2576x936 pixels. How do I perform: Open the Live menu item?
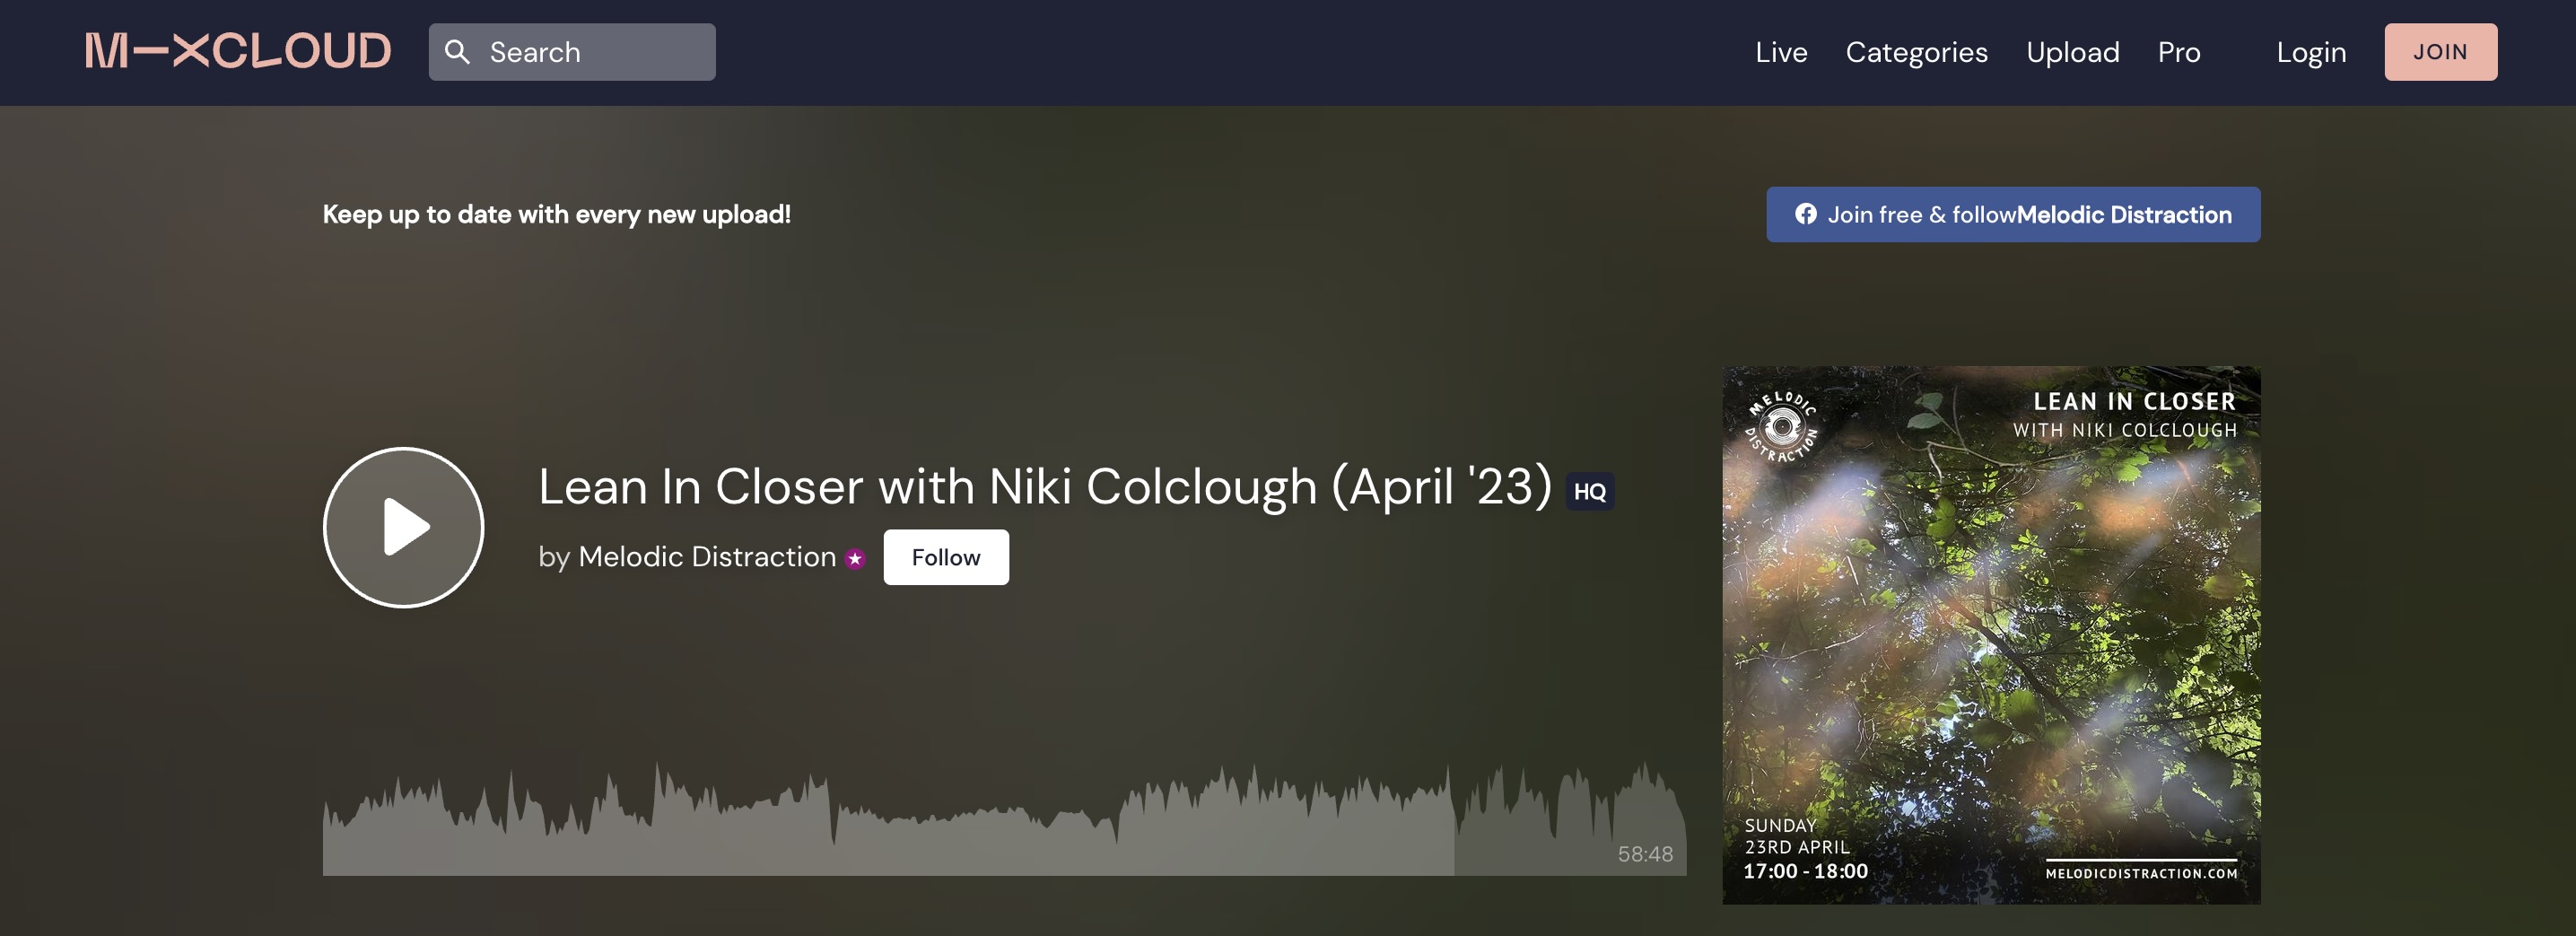1781,52
